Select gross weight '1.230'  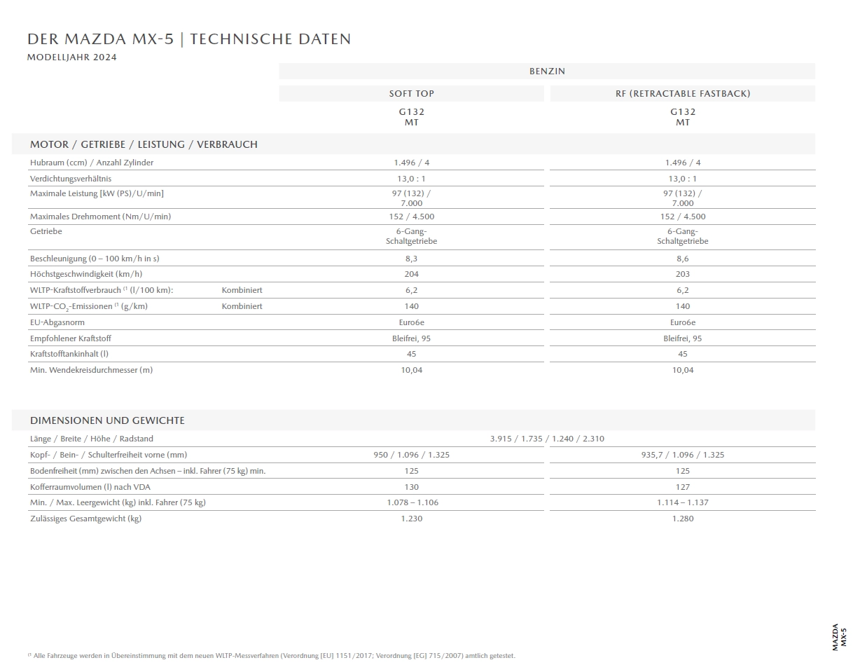tap(412, 519)
